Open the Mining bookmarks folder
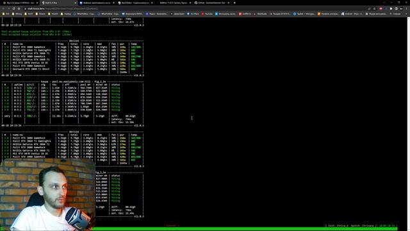The height and width of the screenshot is (231, 410). point(17,13)
